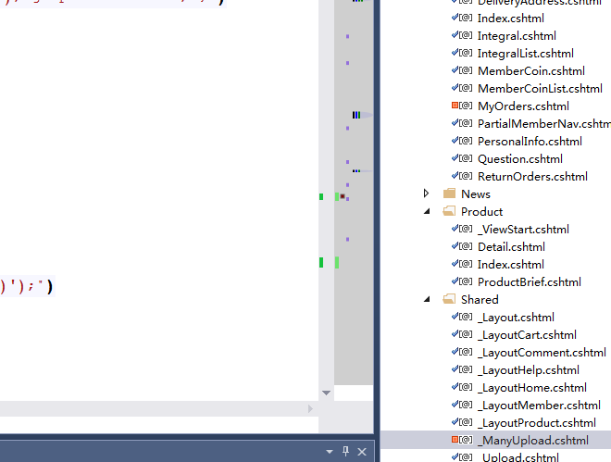The height and width of the screenshot is (462, 611).
Task: Click the Shared folder icon
Action: [449, 299]
